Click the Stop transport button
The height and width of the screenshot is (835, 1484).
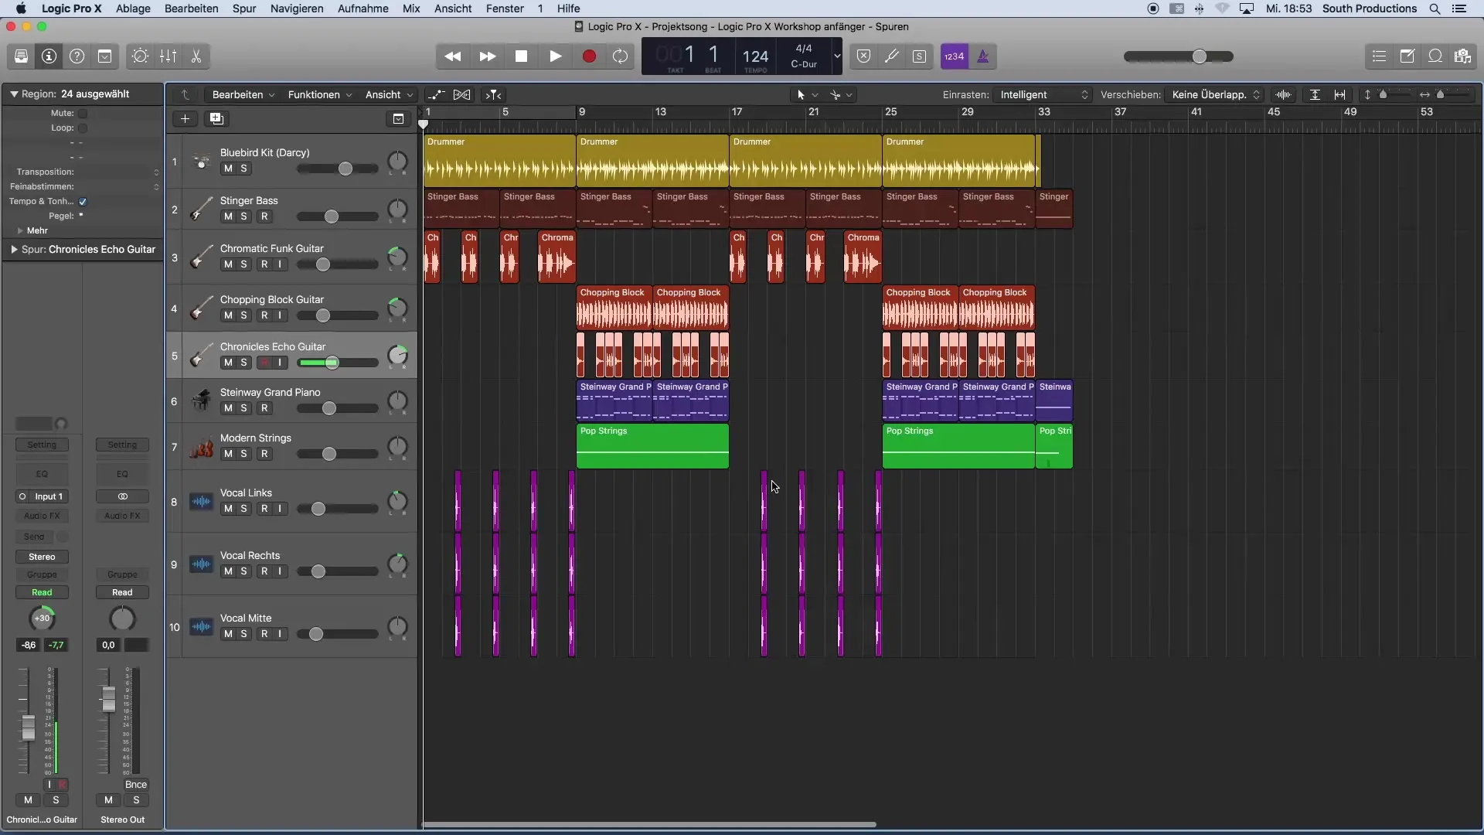tap(521, 56)
